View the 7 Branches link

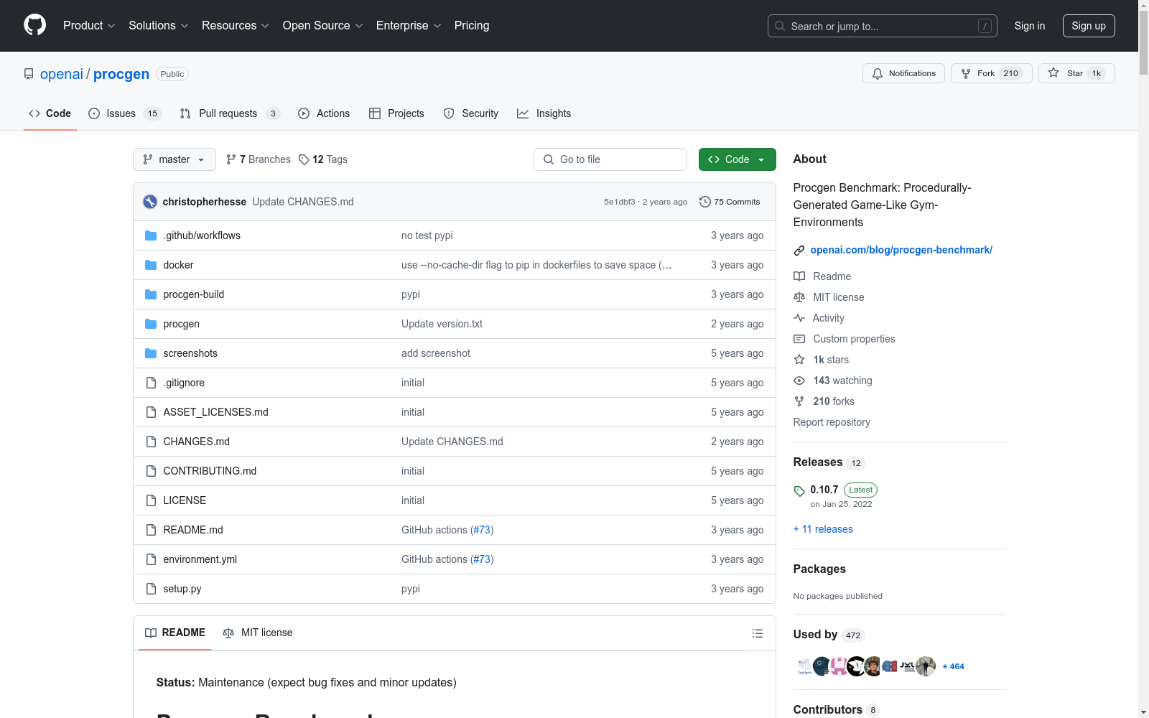pos(259,159)
